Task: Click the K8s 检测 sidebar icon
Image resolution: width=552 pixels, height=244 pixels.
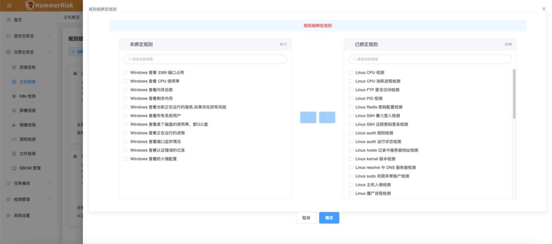Action: pyautogui.click(x=14, y=96)
